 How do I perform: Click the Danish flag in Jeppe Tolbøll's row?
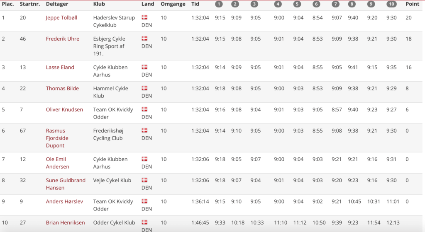(144, 18)
